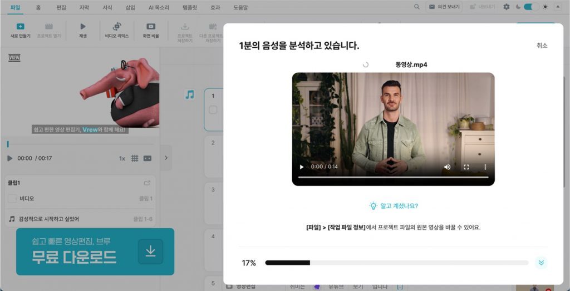The image size is (570, 291).
Task: Enter fullscreen for the dialog video
Action: pos(466,167)
